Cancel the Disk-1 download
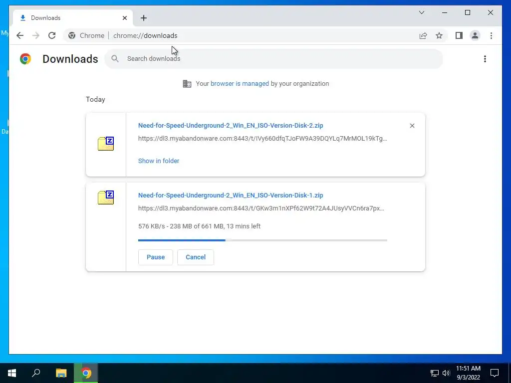511x383 pixels. (x=196, y=257)
